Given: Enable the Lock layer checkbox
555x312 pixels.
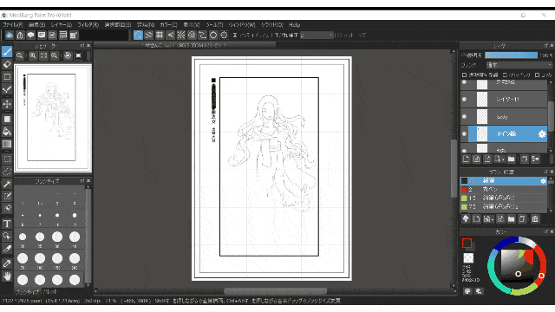Looking at the screenshot, I should click(x=538, y=75).
